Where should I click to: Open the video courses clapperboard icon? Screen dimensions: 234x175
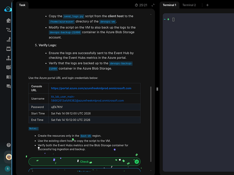[8, 49]
